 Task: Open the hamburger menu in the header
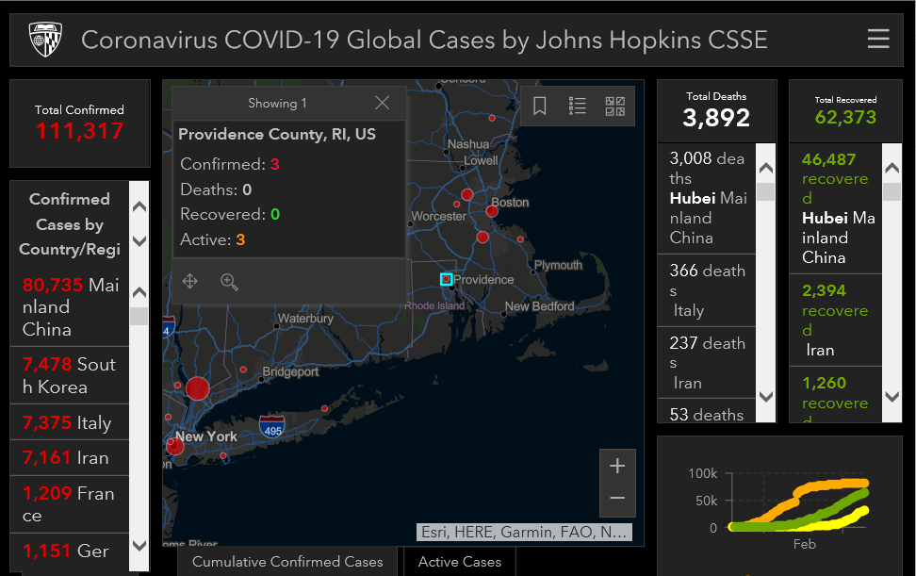[x=878, y=39]
